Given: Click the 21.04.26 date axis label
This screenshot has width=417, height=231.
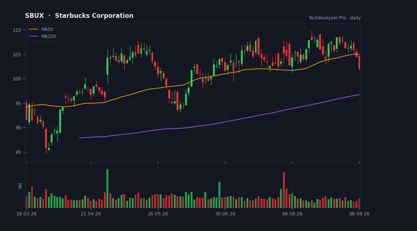Looking at the screenshot, I should point(91,214).
